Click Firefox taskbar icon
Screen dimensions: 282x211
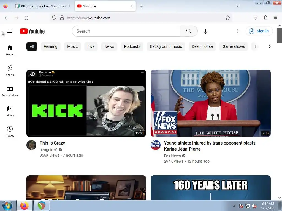25,206
